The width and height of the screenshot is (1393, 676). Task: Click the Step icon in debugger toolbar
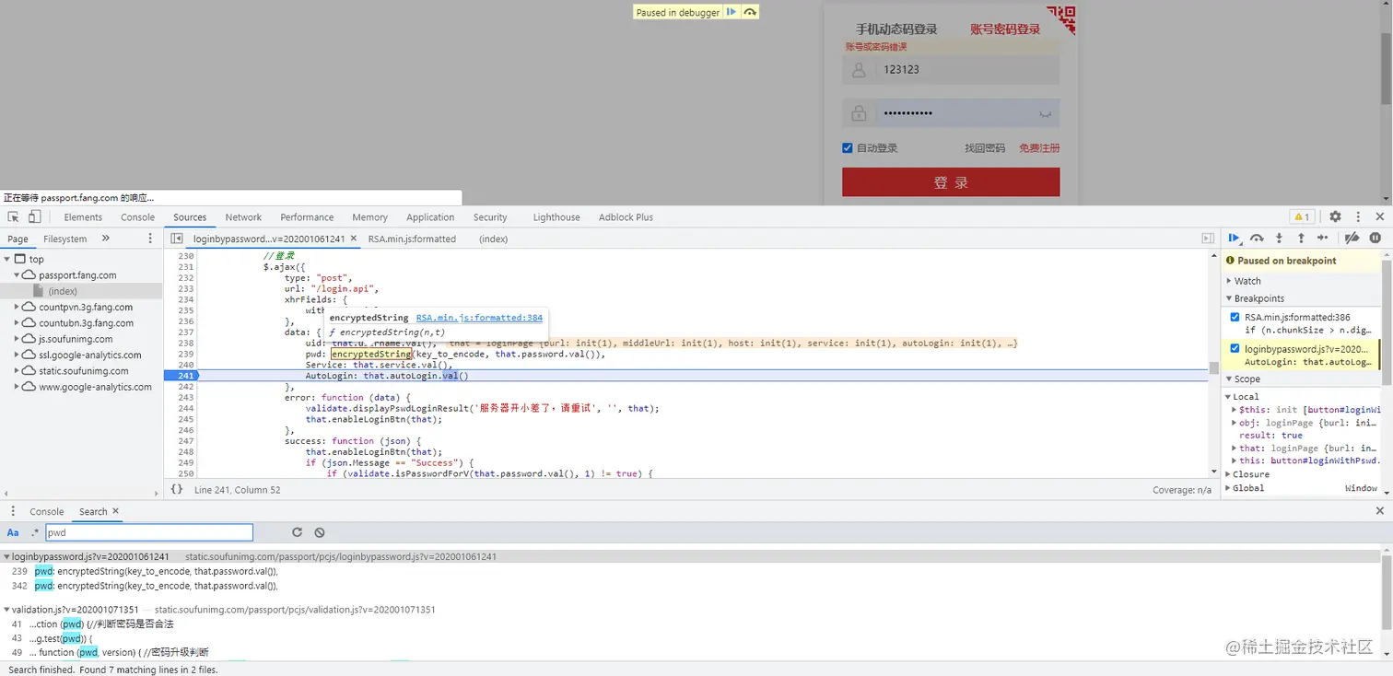[x=1323, y=239]
